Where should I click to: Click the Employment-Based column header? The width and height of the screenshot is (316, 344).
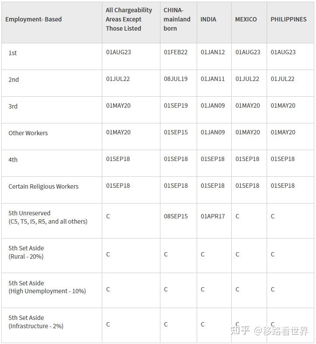click(34, 19)
